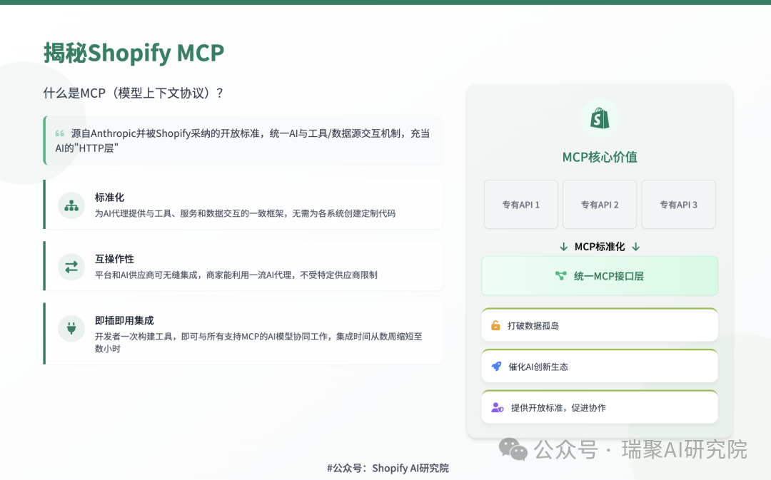Click the purple user icon beside 提供开放标准
Screen dimensions: 771x480
pyautogui.click(x=497, y=408)
